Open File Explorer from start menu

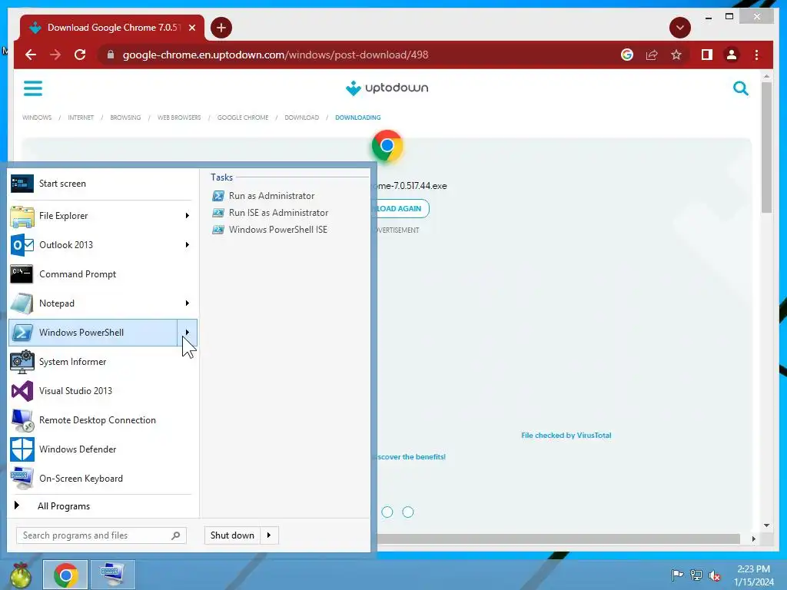93,216
